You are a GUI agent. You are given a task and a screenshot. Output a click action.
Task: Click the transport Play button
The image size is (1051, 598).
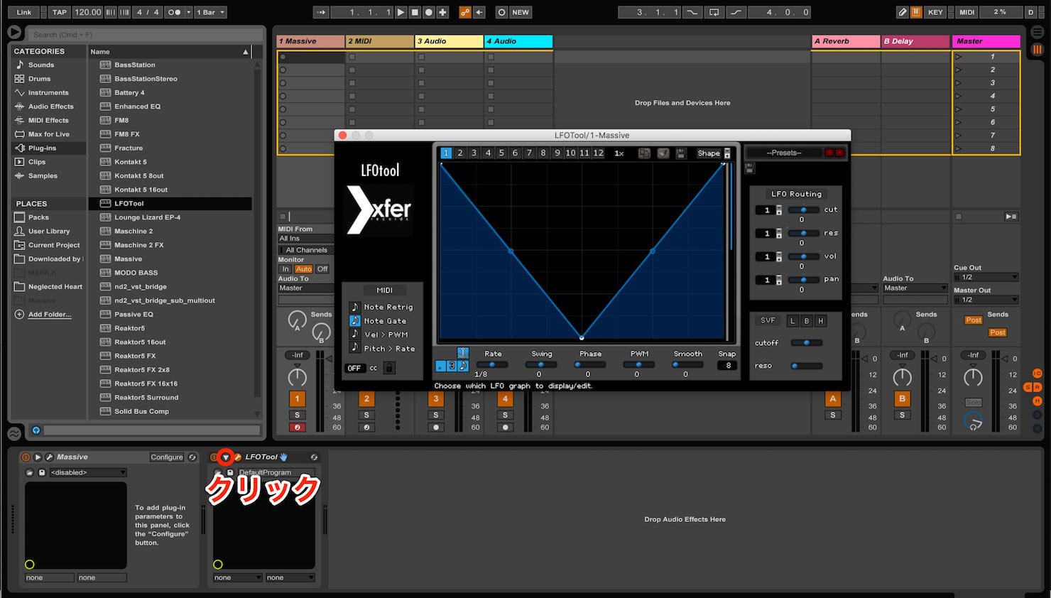401,12
